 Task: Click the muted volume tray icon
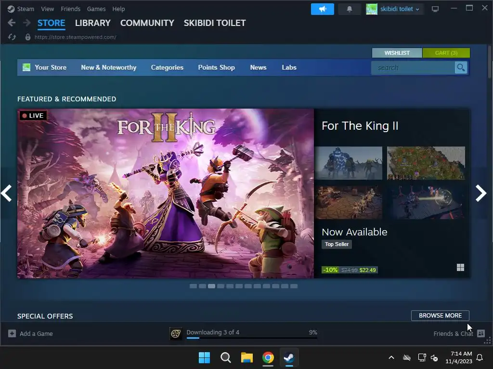(x=434, y=357)
